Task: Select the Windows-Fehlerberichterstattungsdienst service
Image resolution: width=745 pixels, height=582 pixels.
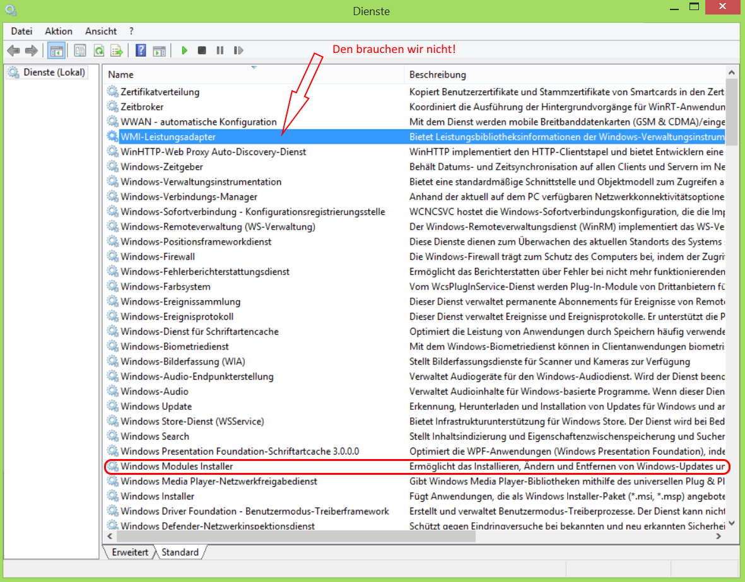Action: [415, 271]
